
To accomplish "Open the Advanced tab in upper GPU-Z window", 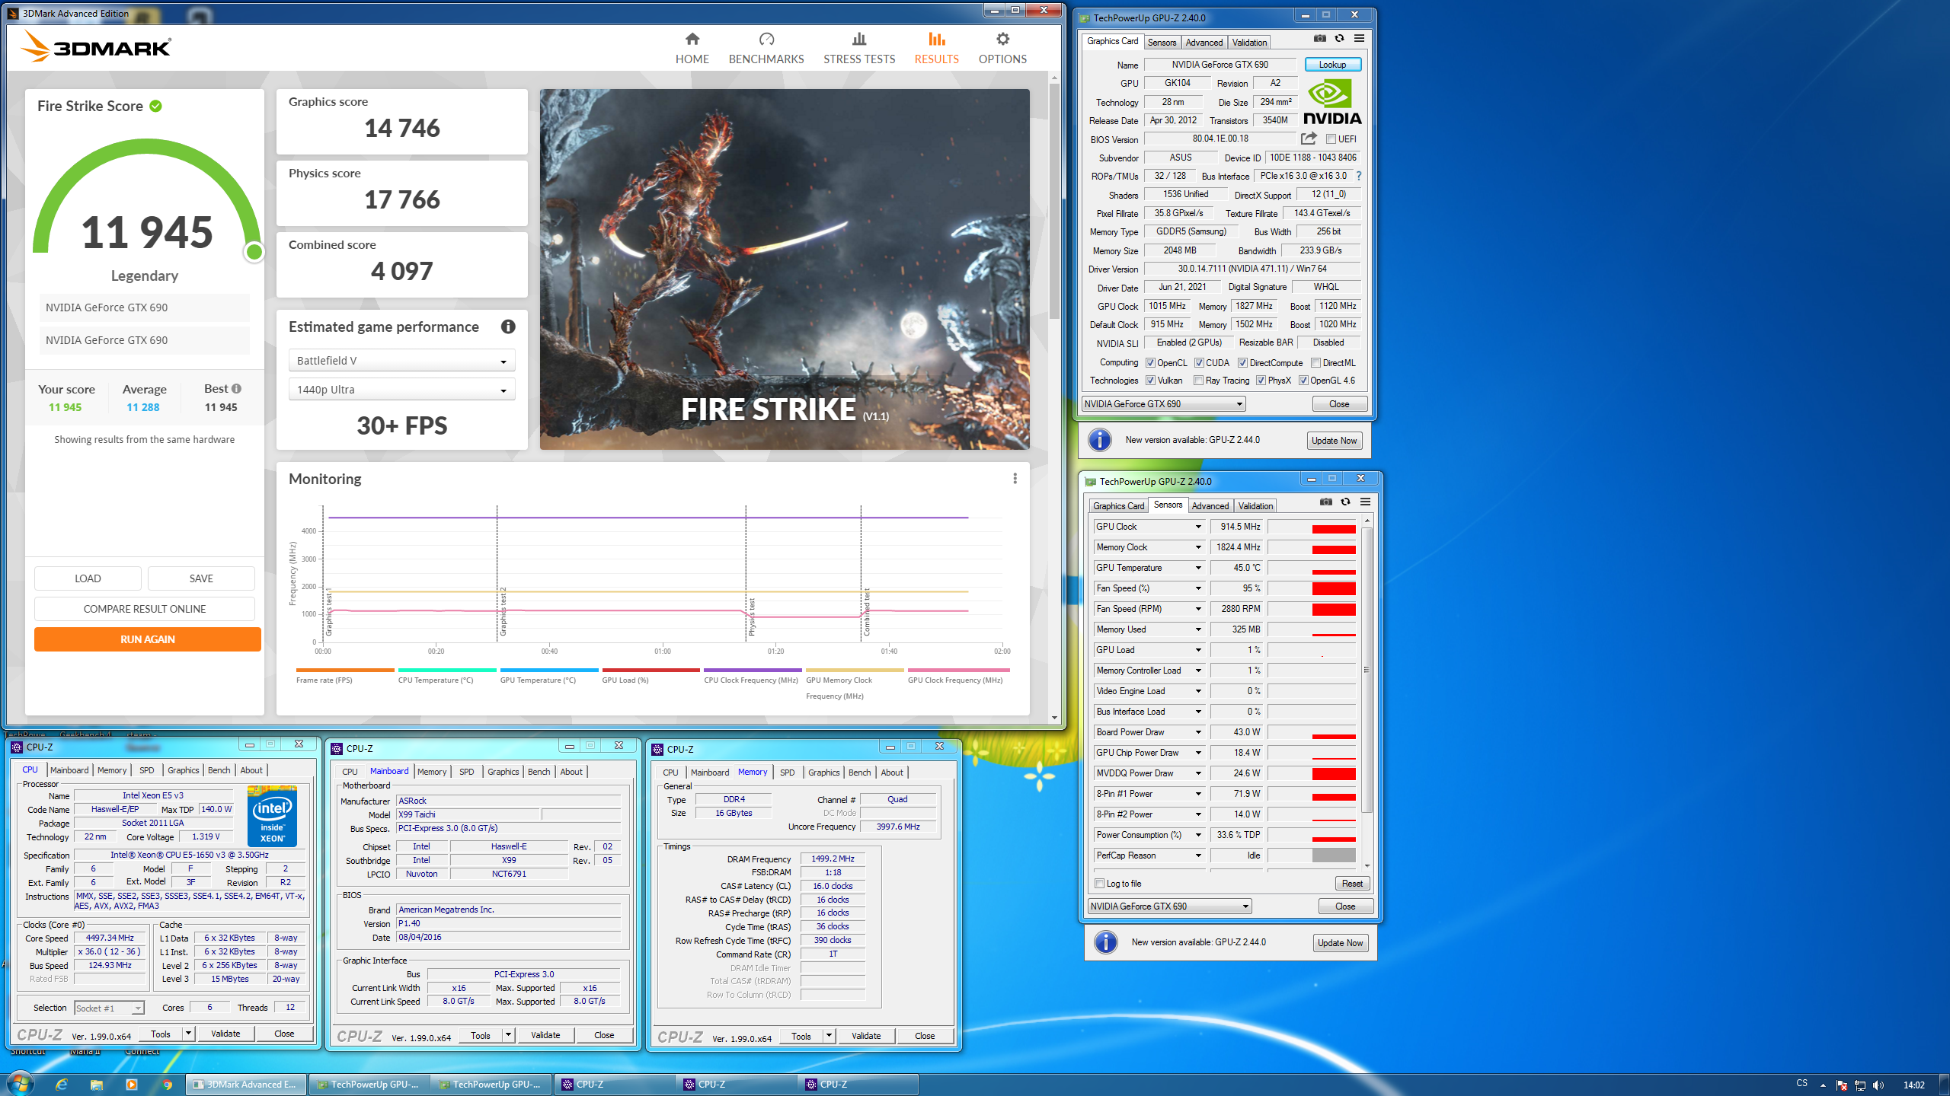I will coord(1204,43).
